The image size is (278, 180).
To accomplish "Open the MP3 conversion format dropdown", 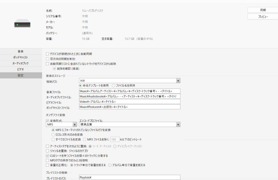I will click(x=74, y=125).
